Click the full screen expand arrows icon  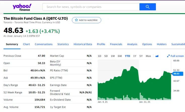[168, 56]
